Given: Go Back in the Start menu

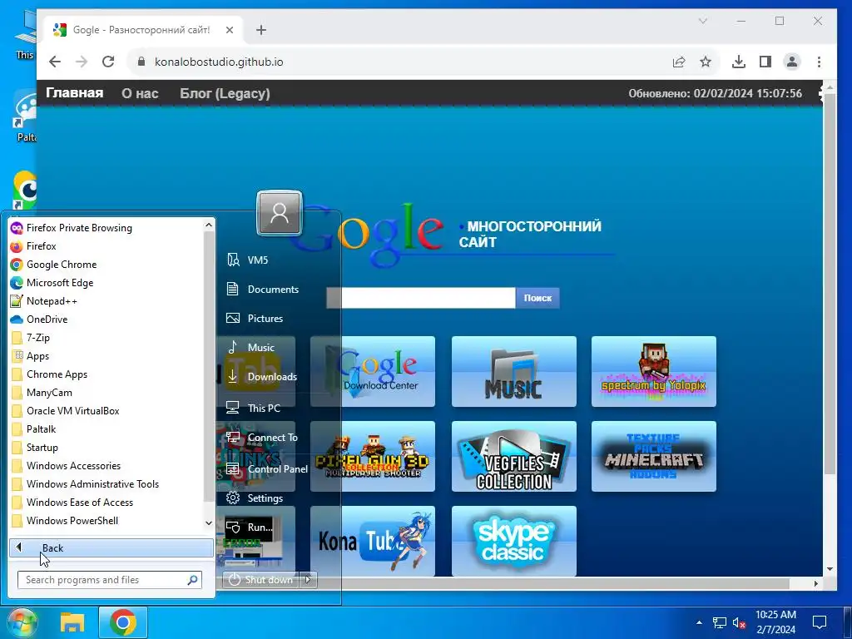Looking at the screenshot, I should pyautogui.click(x=111, y=547).
